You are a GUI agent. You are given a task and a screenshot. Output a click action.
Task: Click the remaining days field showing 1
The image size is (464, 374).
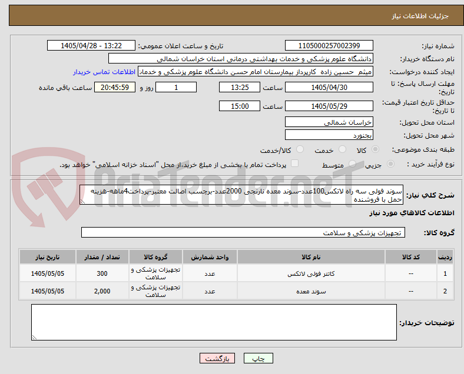click(x=176, y=87)
